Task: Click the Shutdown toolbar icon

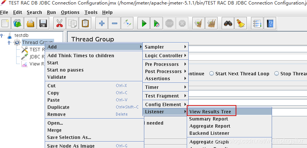Action: (182, 23)
